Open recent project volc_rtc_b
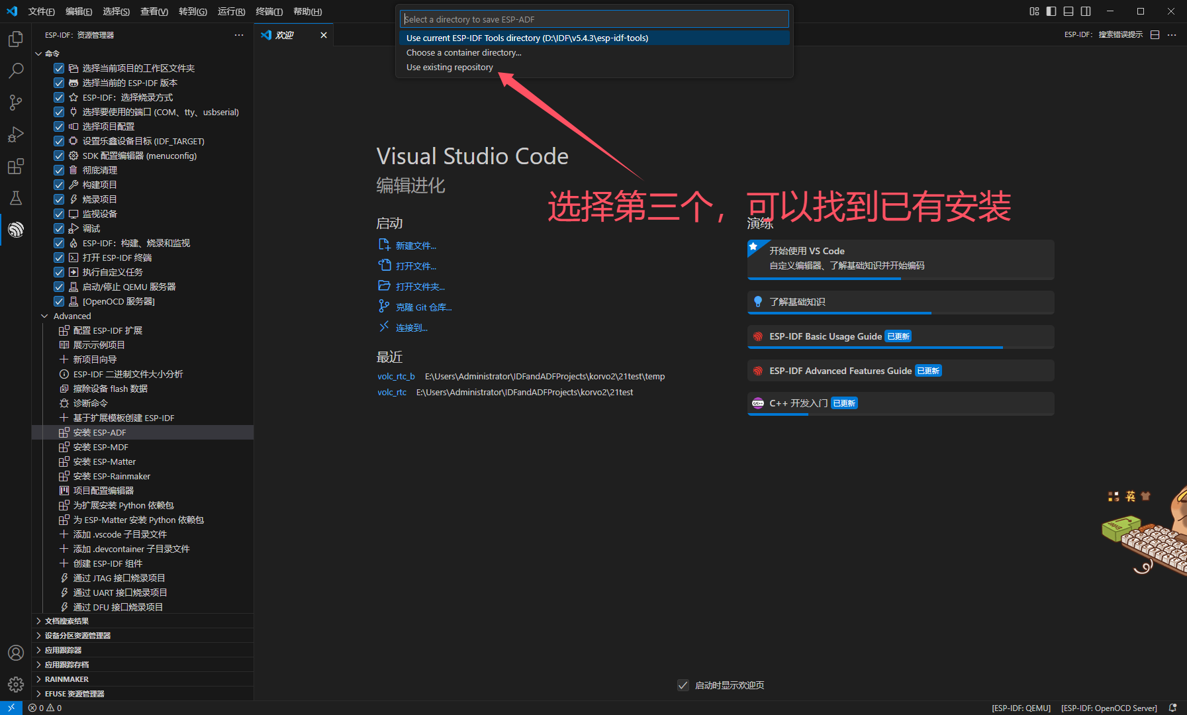Viewport: 1187px width, 715px height. (396, 377)
